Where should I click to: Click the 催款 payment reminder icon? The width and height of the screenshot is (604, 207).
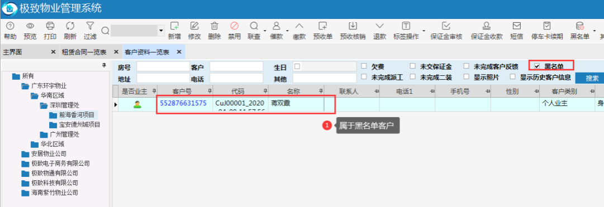coord(276,26)
